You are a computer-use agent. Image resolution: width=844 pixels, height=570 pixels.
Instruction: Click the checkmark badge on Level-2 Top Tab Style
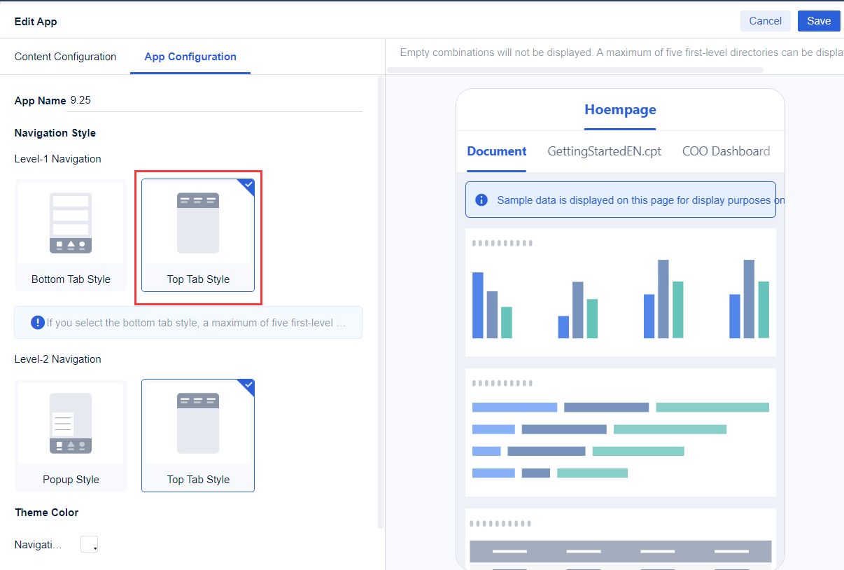pos(248,384)
